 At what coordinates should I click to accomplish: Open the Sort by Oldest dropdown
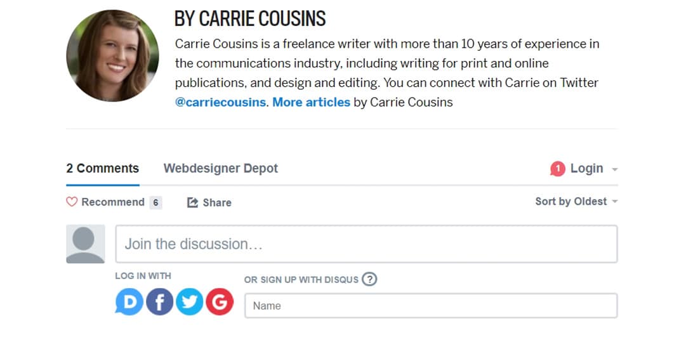pyautogui.click(x=576, y=202)
